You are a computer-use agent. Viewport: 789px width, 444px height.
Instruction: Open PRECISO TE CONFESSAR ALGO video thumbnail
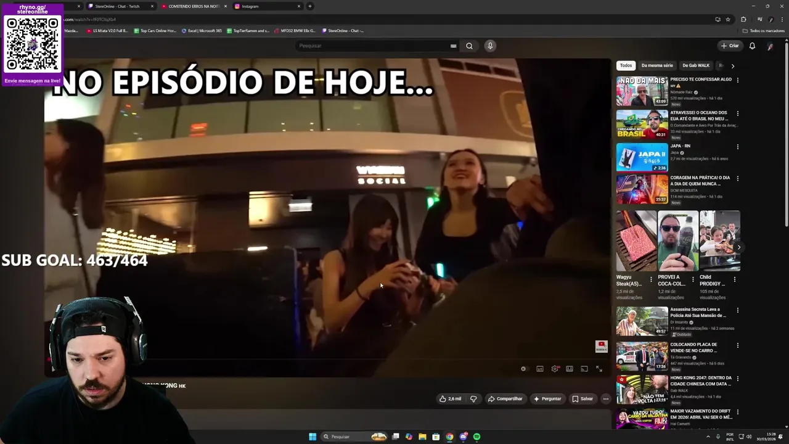tap(642, 91)
